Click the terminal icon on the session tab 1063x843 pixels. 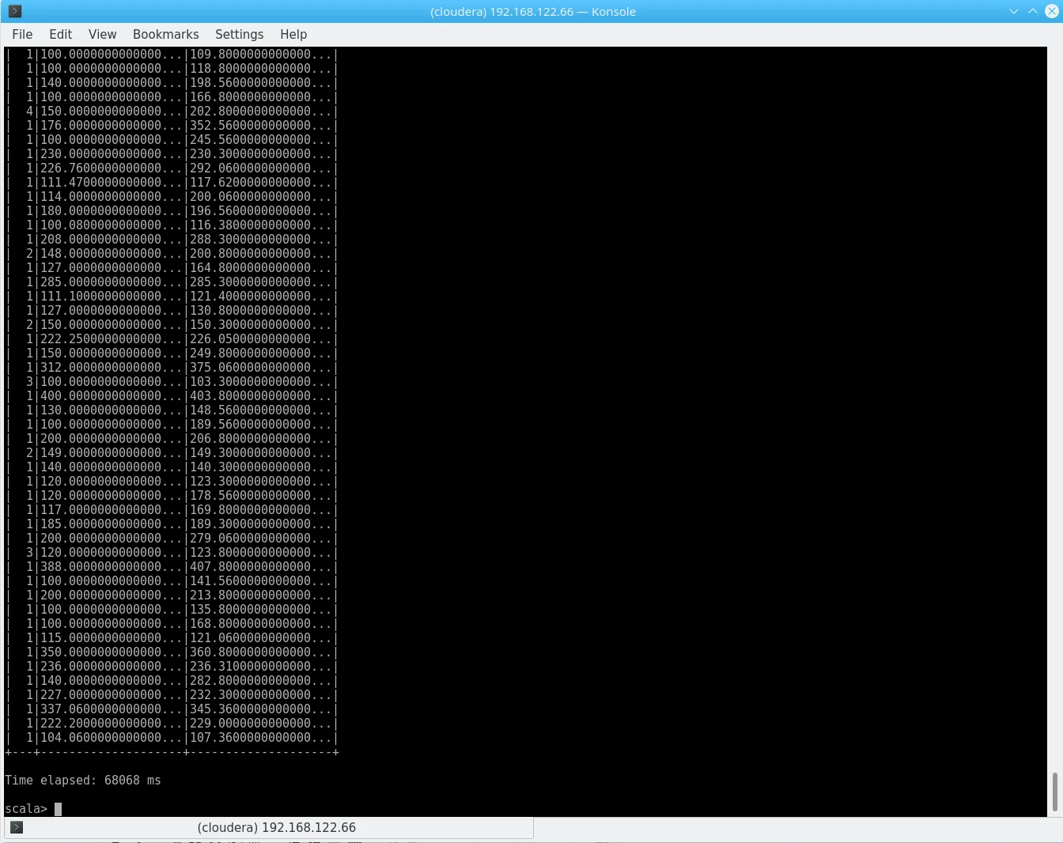tap(17, 827)
